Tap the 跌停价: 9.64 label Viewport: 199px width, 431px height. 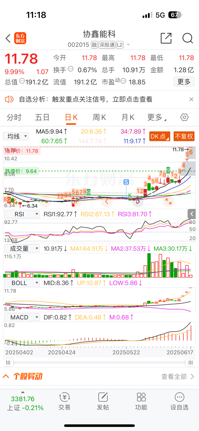coord(21,171)
